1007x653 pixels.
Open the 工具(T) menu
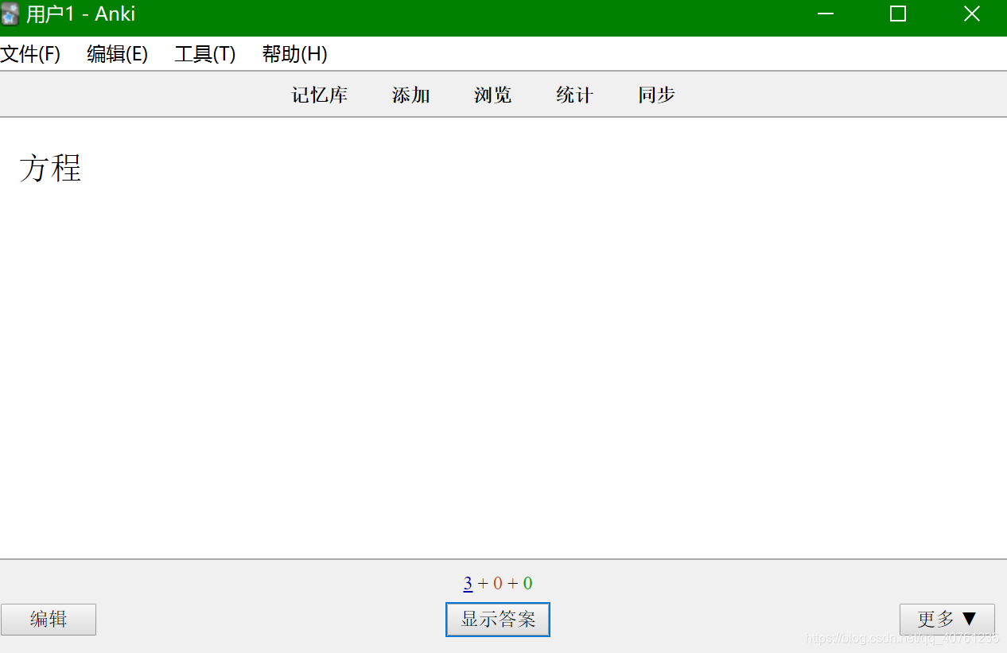[204, 54]
